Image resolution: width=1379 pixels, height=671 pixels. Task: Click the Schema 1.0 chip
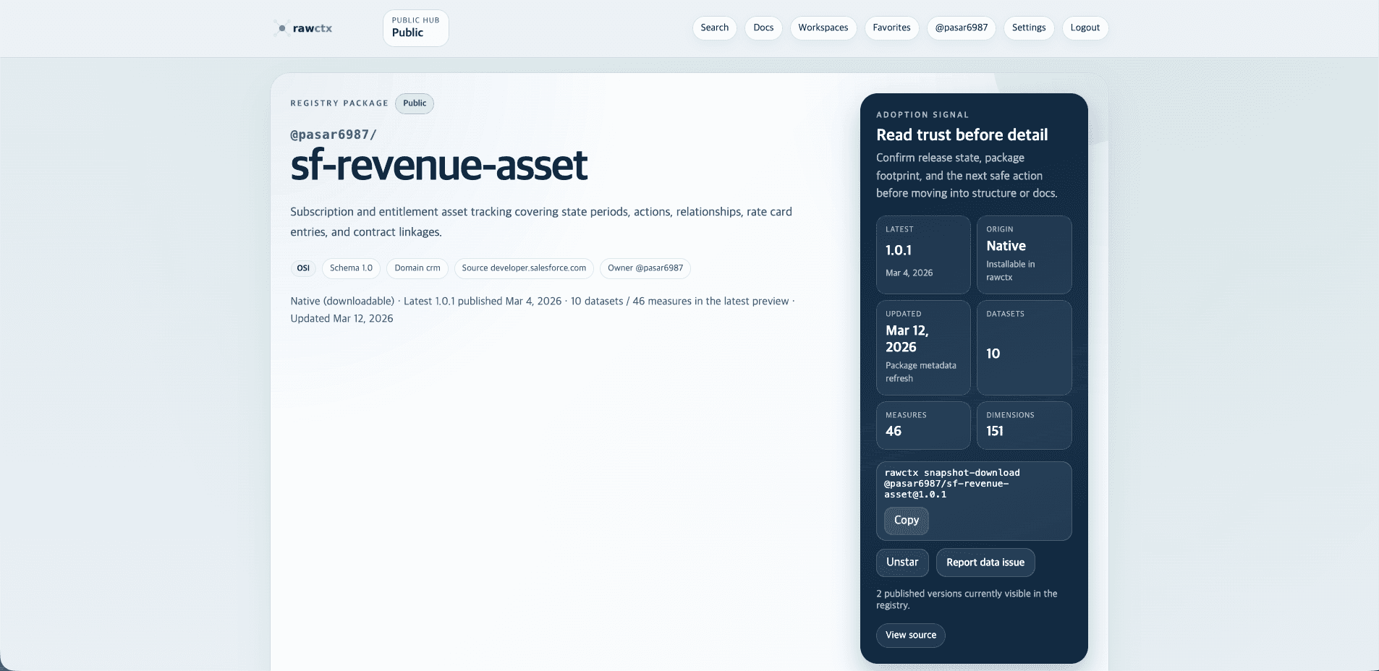tap(351, 268)
